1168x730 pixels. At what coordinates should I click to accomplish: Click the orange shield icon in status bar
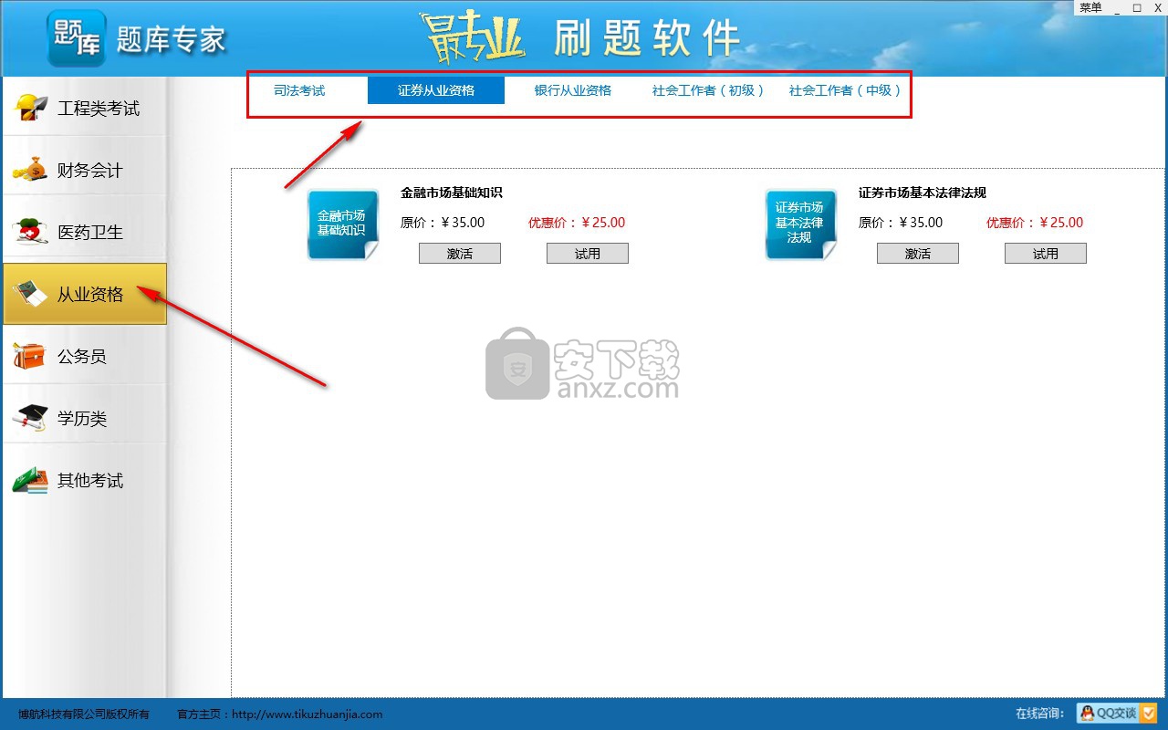[x=1148, y=713]
